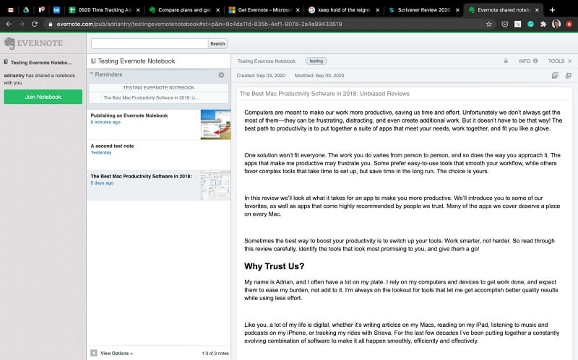Click TESTING EVERNOTE NOTEBOOK reminder header
This screenshot has width=578, height=360.
(x=158, y=87)
